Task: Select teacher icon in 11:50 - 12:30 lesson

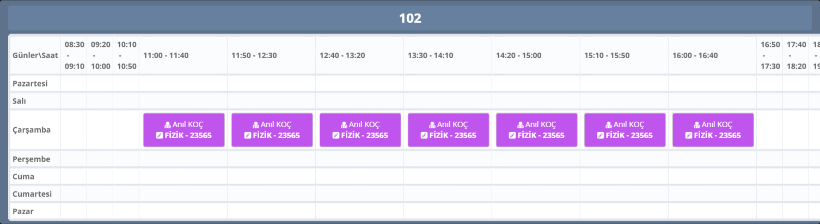Action: point(256,125)
